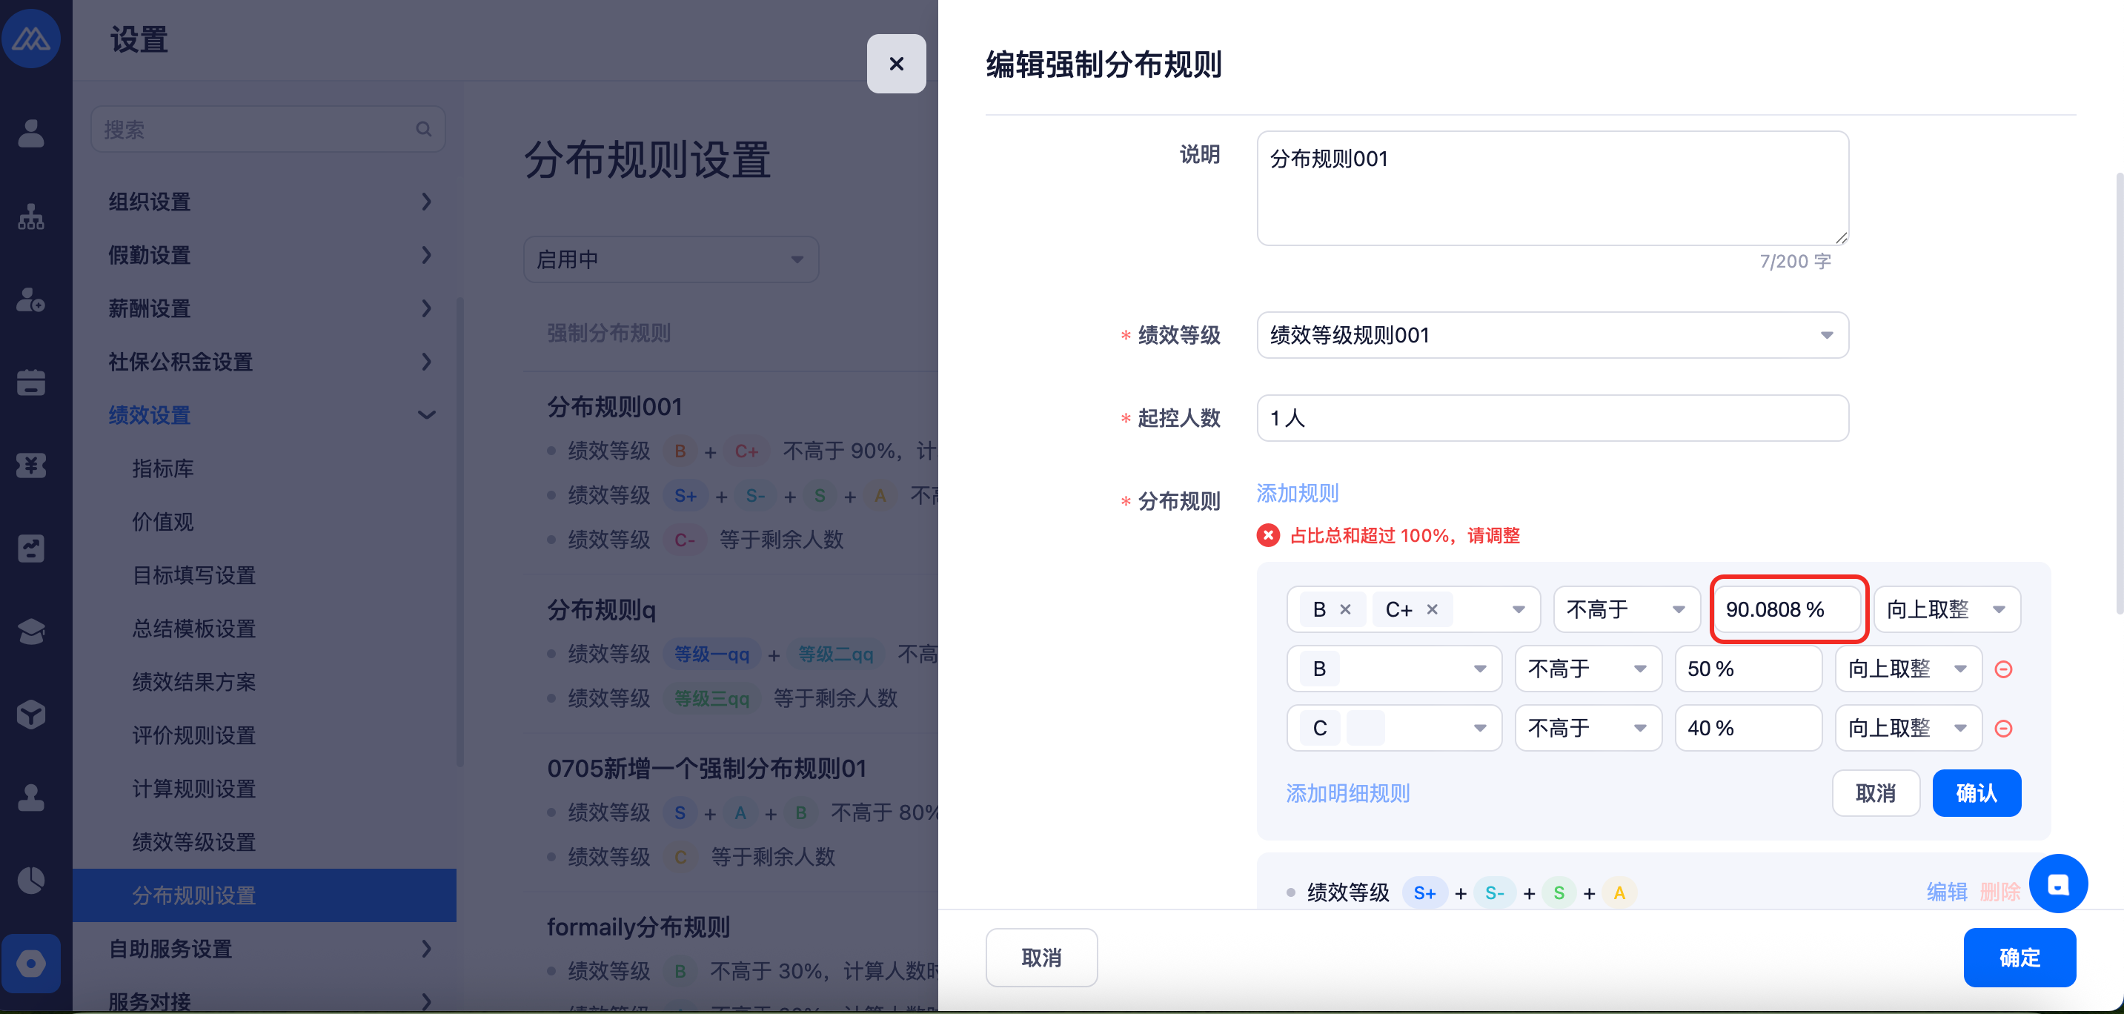Screen dimensions: 2124x1014
Task: Focus the 起控人数 input field
Action: (1553, 419)
